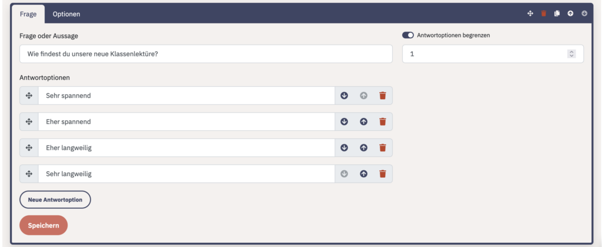Delete the 'Eher langweilig' answer option
The height and width of the screenshot is (247, 602).
point(382,148)
